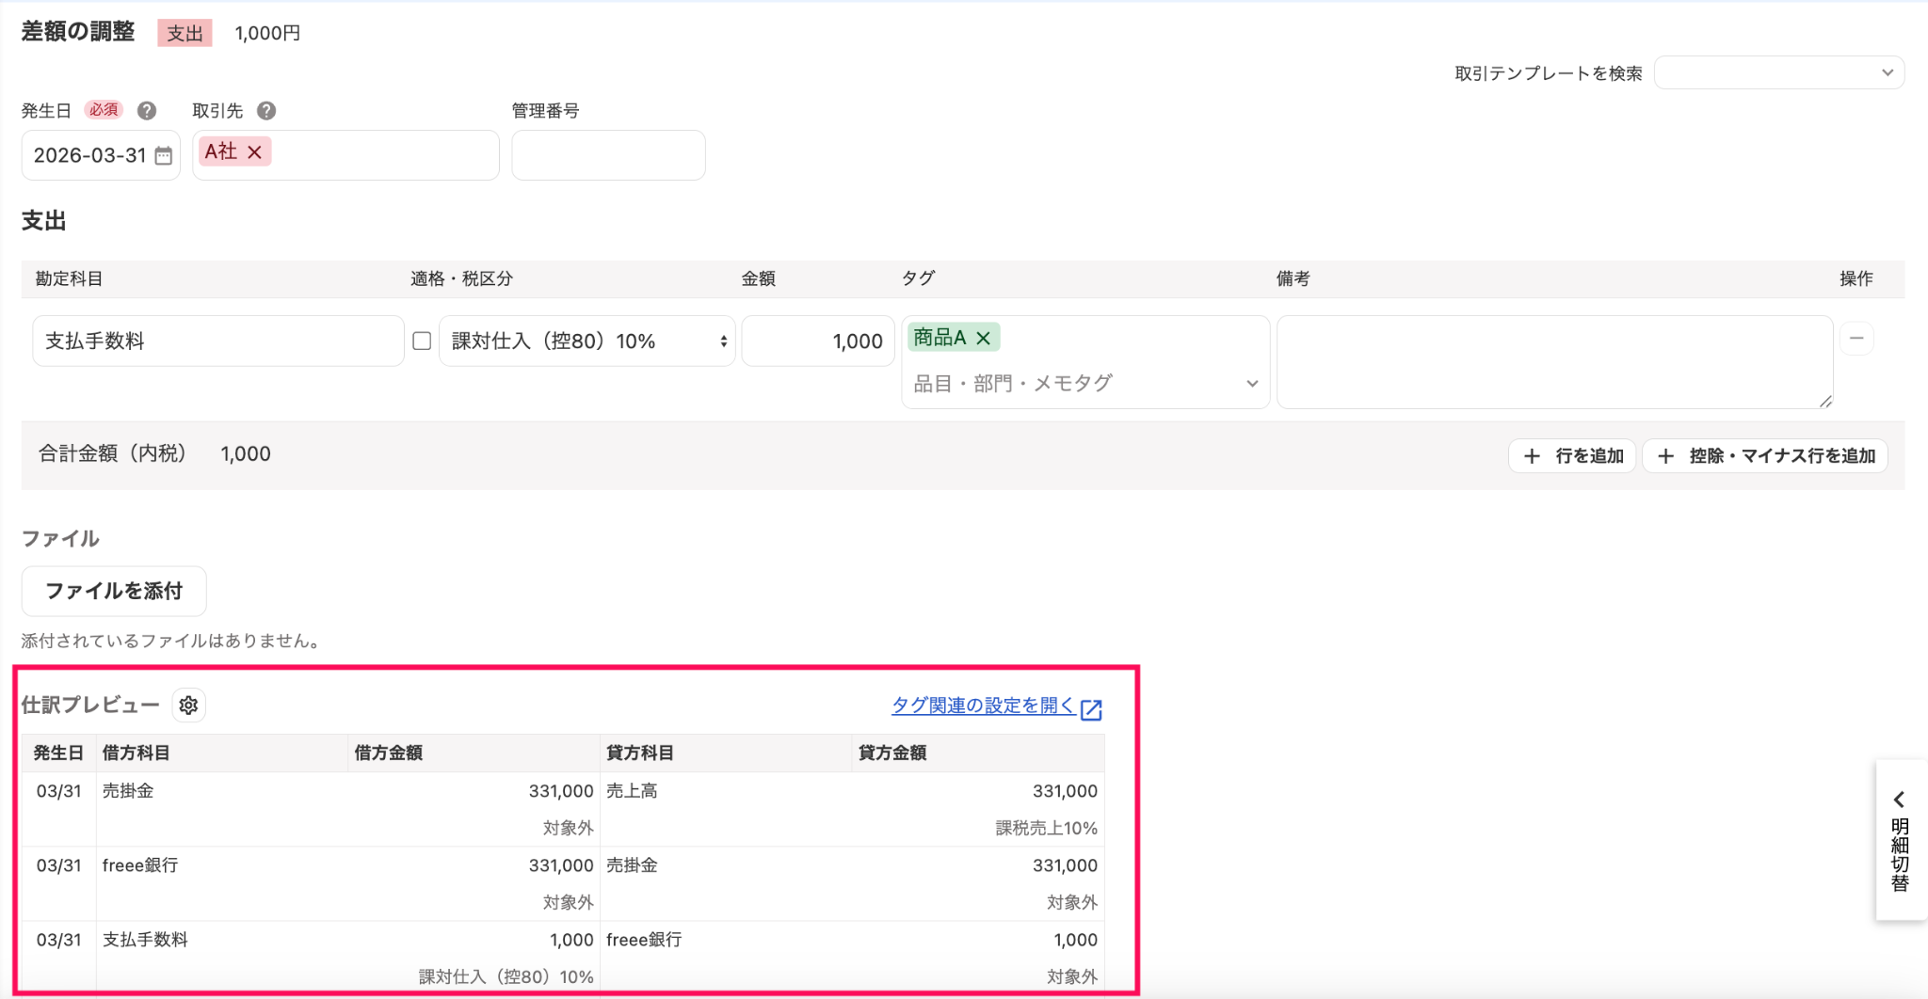Screen dimensions: 1928x999
Task: Click help icon next to 発生日
Action: pos(147,111)
